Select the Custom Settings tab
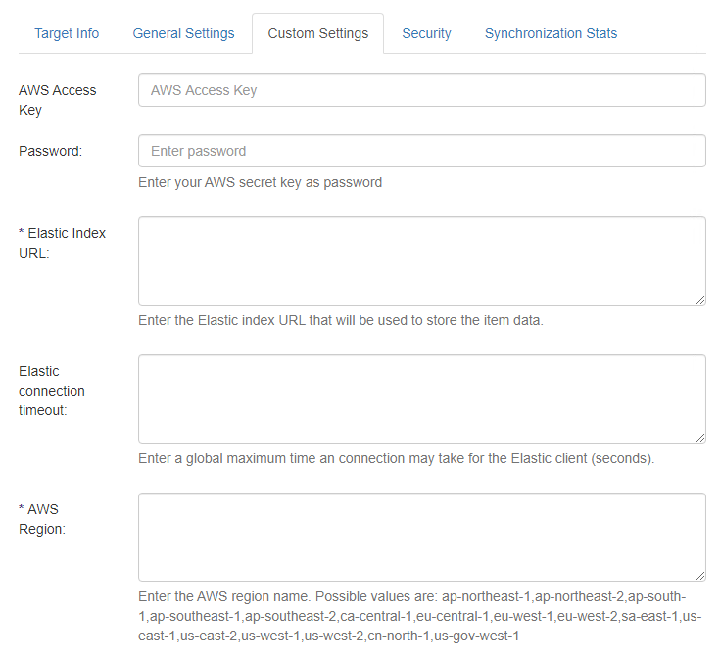The height and width of the screenshot is (660, 720). 317,33
